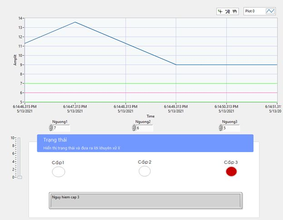Click the Nguong3 value field showing 5
This screenshot has height=220, width=283.
coord(231,128)
